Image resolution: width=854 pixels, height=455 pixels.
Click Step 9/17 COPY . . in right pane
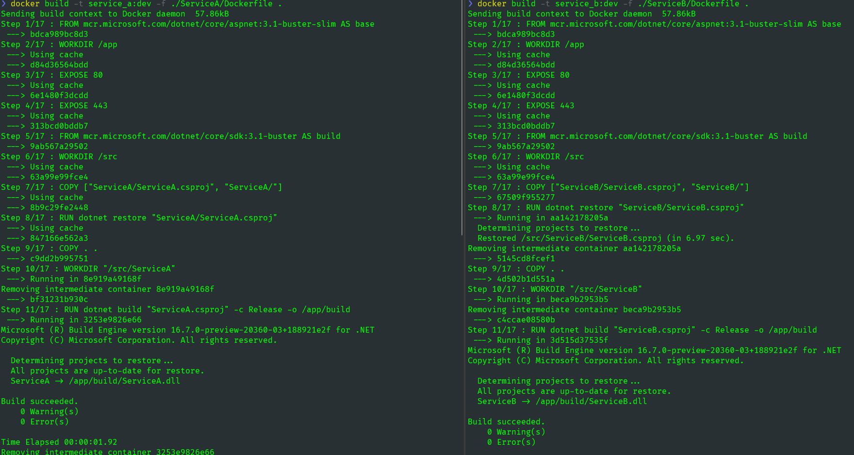tap(516, 269)
